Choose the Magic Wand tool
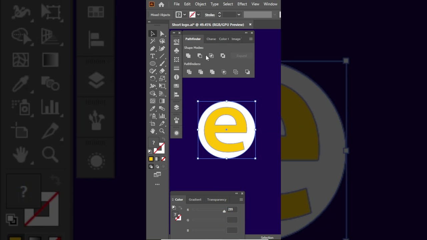Image resolution: width=427 pixels, height=240 pixels. [153, 41]
